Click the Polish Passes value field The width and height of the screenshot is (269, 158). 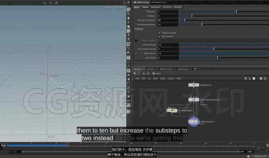point(168,53)
